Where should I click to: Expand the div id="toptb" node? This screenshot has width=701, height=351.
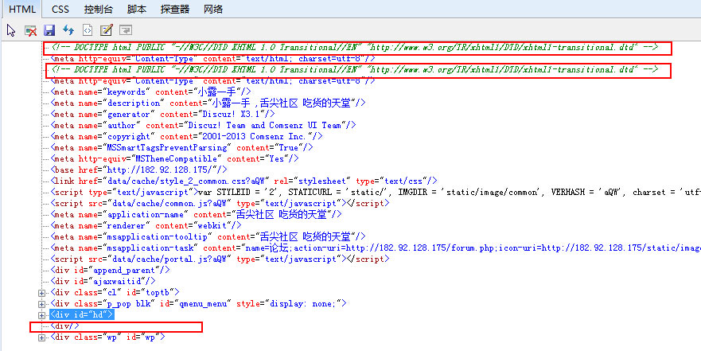(x=42, y=293)
